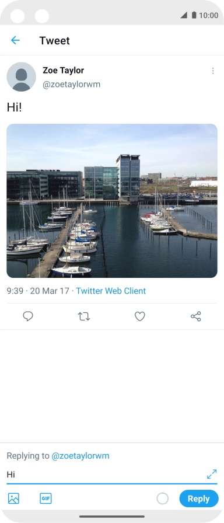Tap the @zoetaylorwm mention in Replying to
This screenshot has height=523, width=224.
[80, 456]
